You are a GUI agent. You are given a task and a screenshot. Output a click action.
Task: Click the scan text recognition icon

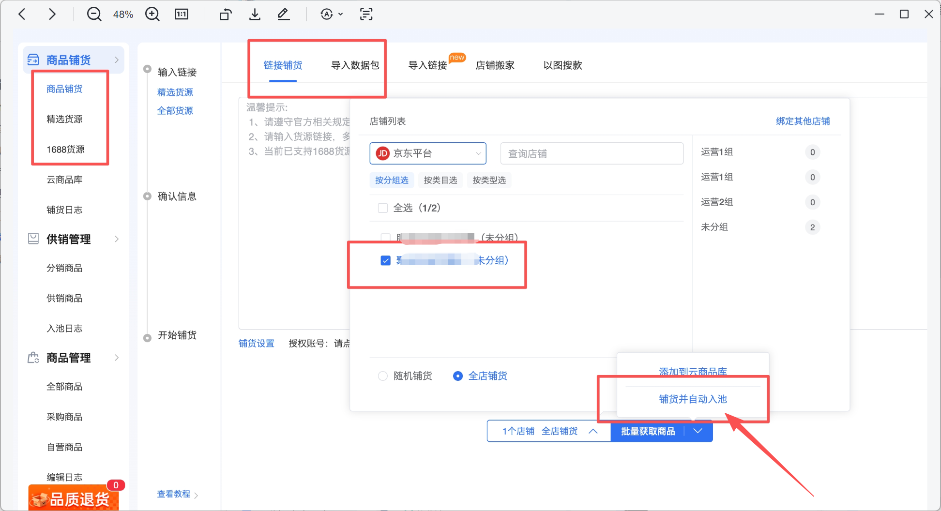[x=366, y=15]
